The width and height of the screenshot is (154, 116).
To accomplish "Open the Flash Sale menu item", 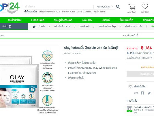I will (x=38, y=20).
